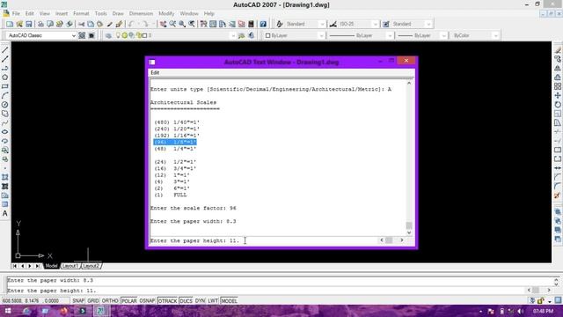The image size is (563, 317).
Task: Click the Text Window vertical scrollbar thumb
Action: click(408, 225)
